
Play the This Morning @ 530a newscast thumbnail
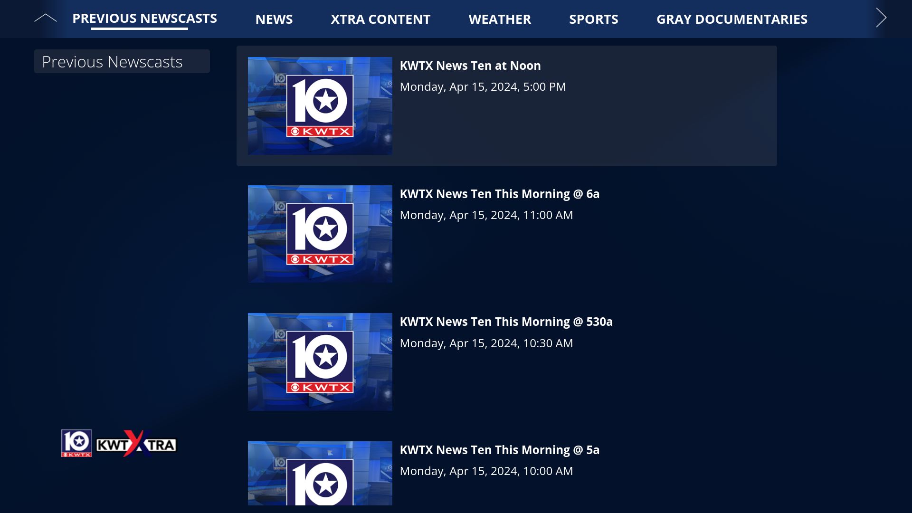320,361
